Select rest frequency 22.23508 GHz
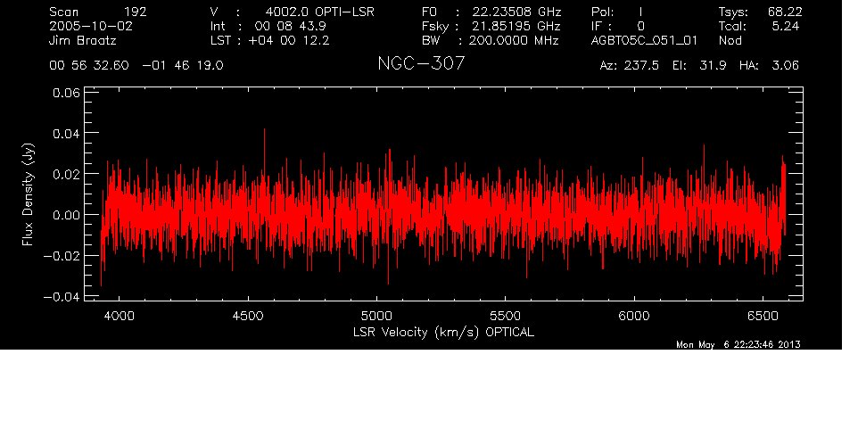This screenshot has width=858, height=437. tap(516, 12)
